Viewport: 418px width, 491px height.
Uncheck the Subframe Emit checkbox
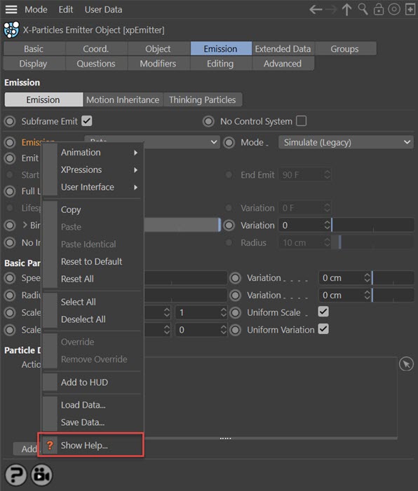(x=87, y=121)
